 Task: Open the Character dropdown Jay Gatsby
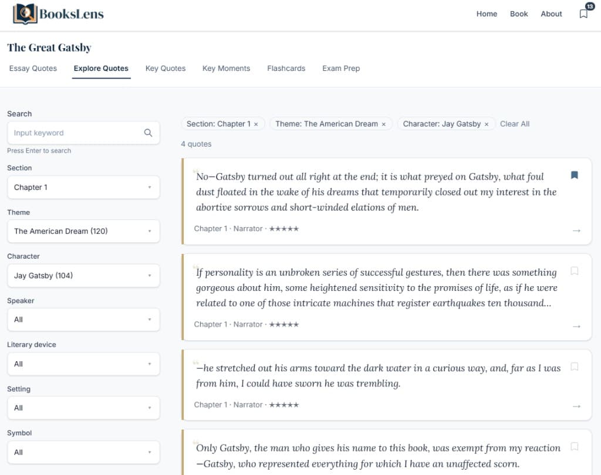83,276
